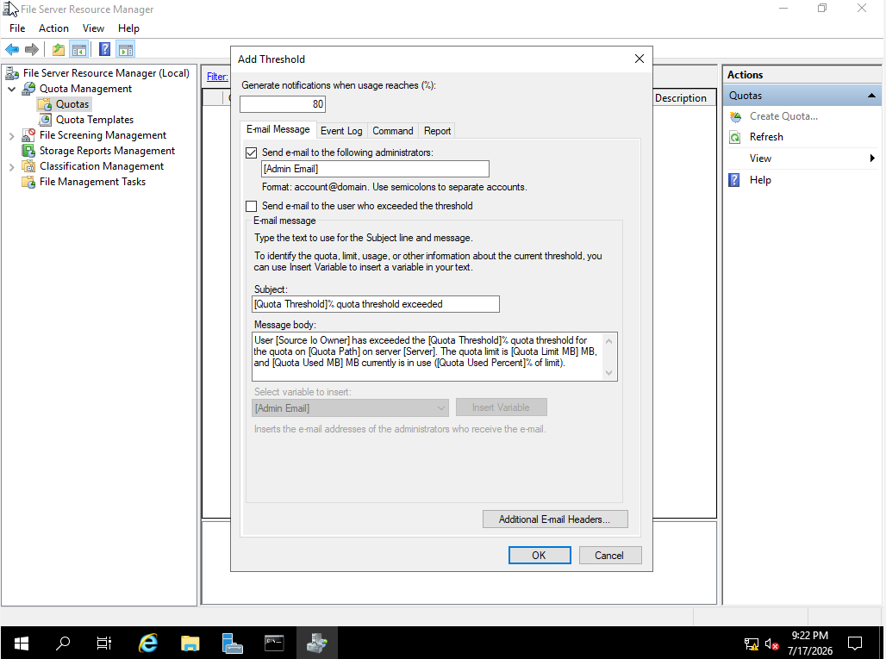886x659 pixels.
Task: Select File Management Tasks in the tree
Action: click(x=93, y=182)
